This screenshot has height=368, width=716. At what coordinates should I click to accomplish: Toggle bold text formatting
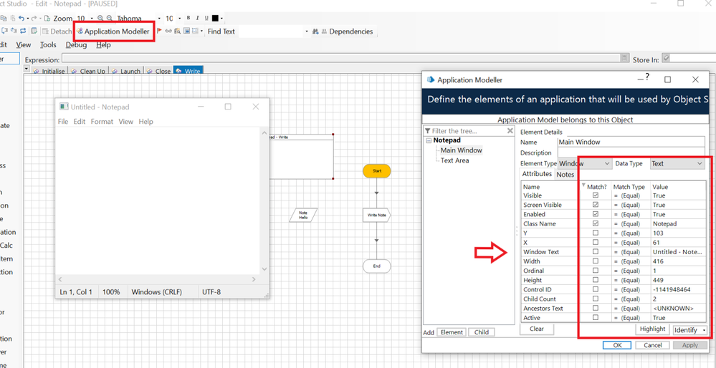coord(188,19)
